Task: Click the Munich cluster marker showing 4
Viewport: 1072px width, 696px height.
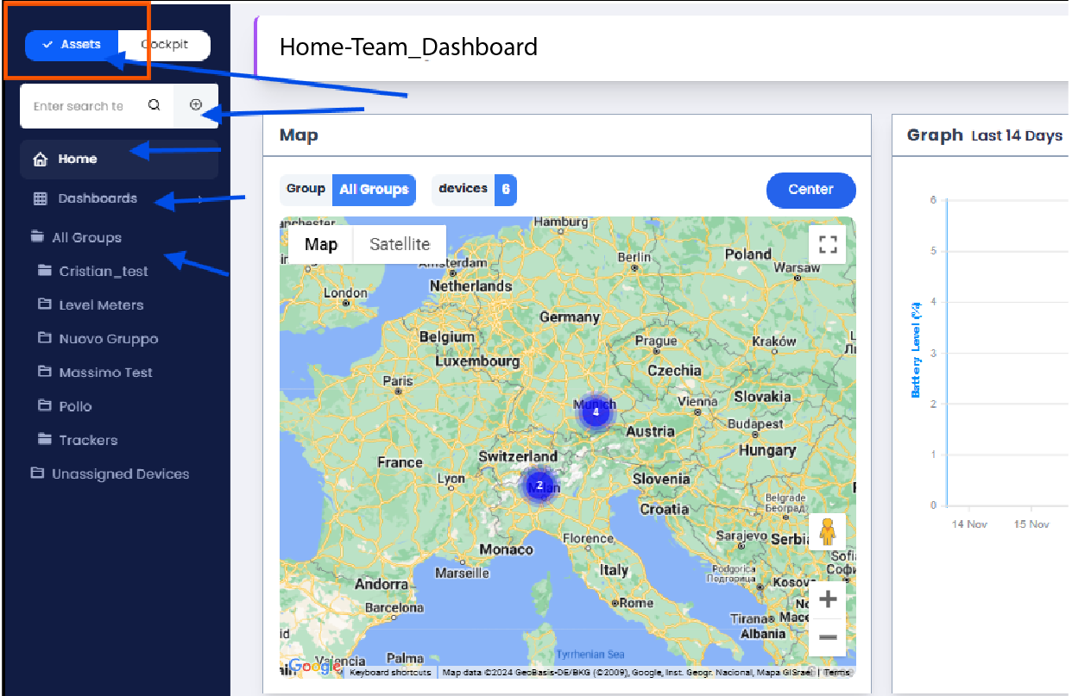Action: tap(595, 412)
